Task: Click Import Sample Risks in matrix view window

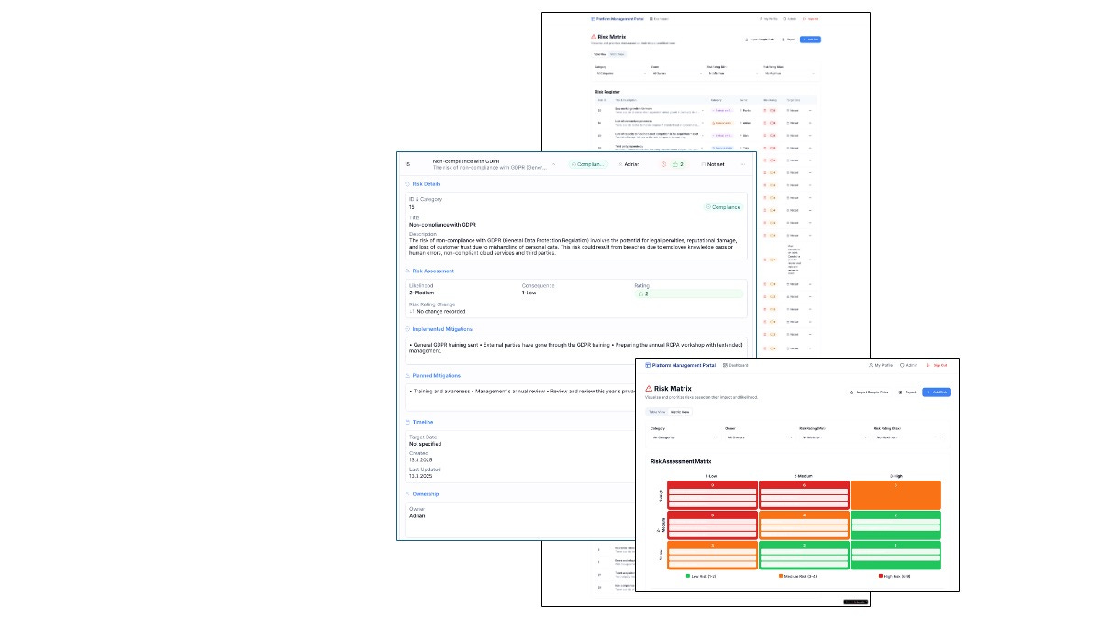Action: tap(868, 392)
